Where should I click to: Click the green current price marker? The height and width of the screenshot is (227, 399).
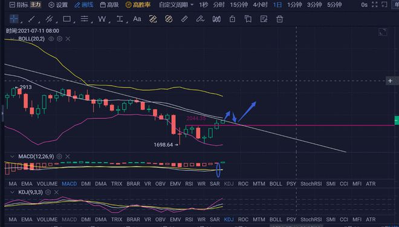397,120
